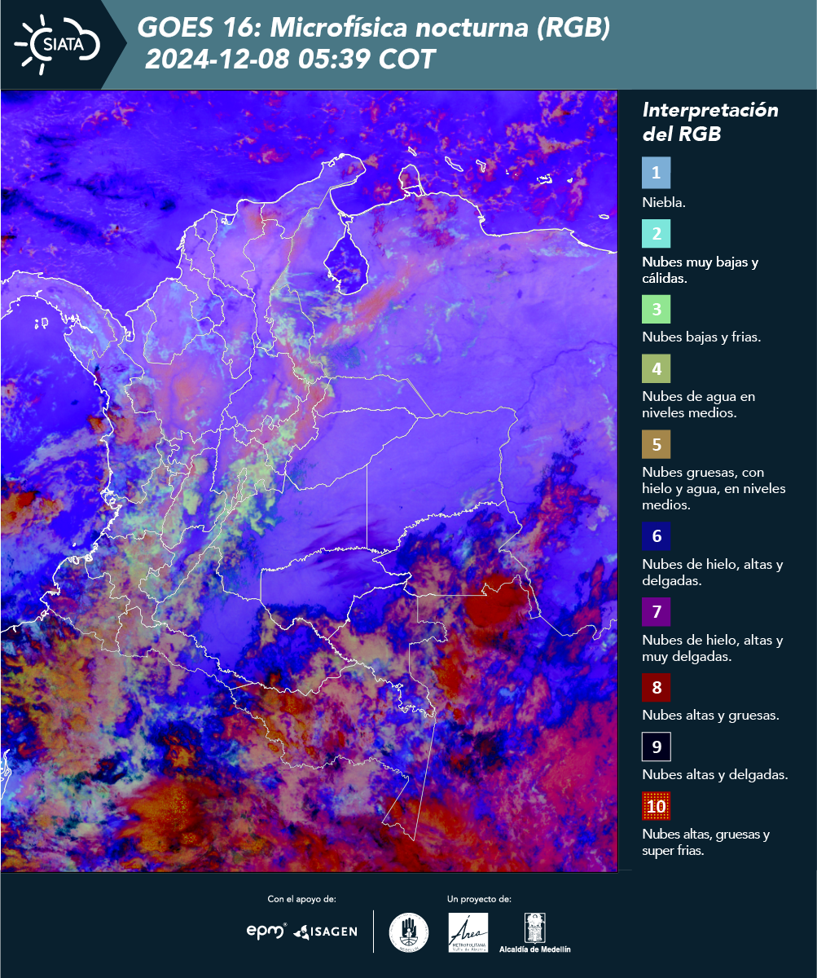Click the title "GOES 16: Microfísica nocturna (RGB)"

pos(374,29)
